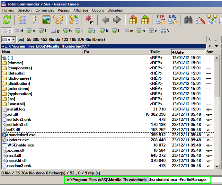Select the install.log file

(x=108, y=109)
